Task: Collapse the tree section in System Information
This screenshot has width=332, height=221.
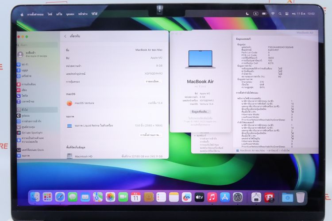Action: point(195,135)
